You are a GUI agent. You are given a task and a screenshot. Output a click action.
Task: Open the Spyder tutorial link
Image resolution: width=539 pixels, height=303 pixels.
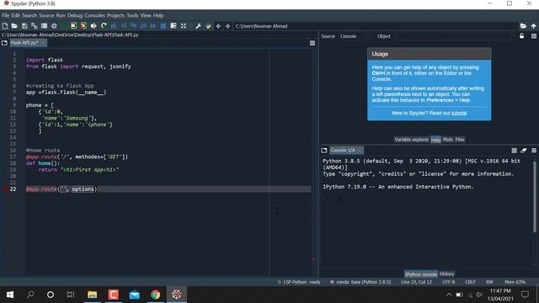point(459,113)
